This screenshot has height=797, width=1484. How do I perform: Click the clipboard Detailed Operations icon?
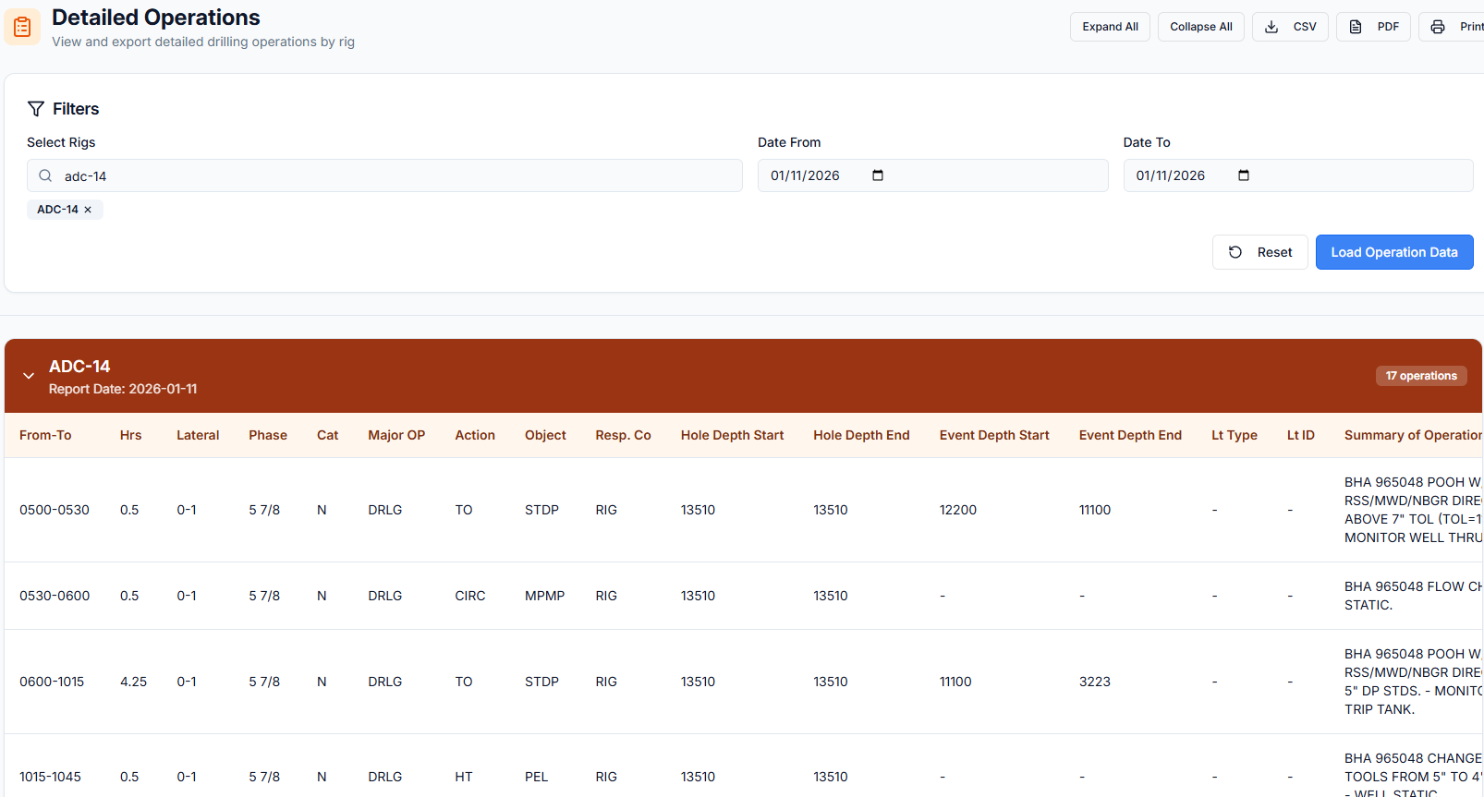pyautogui.click(x=22, y=28)
